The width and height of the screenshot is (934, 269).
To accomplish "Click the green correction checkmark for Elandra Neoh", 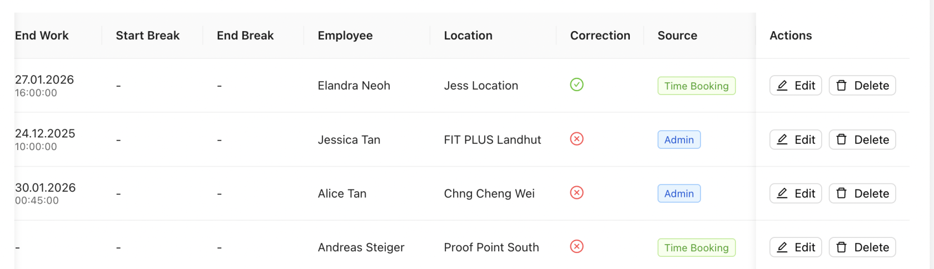I will coord(577,85).
